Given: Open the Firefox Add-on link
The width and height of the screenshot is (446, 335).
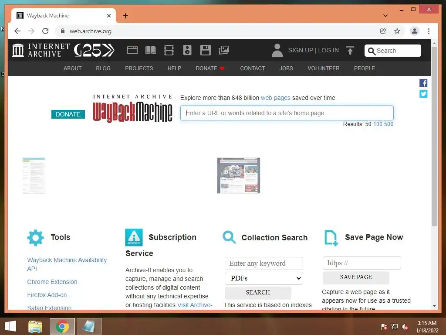Looking at the screenshot, I should pos(47,295).
